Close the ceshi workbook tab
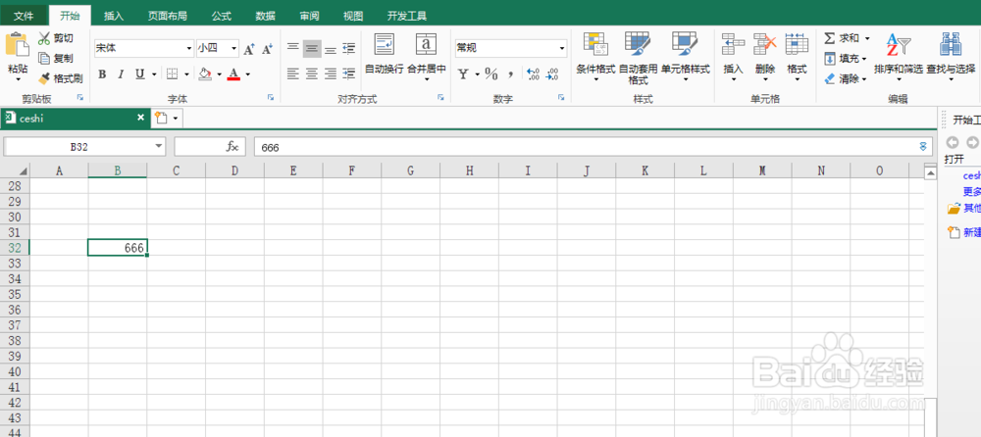Image resolution: width=981 pixels, height=437 pixels. [x=140, y=118]
